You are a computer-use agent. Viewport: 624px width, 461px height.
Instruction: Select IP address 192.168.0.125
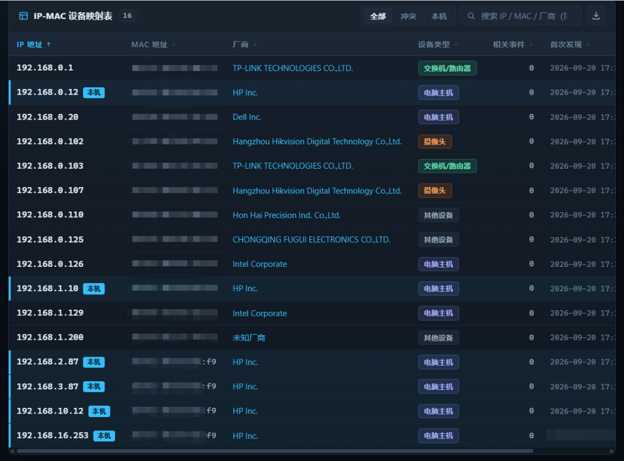50,239
